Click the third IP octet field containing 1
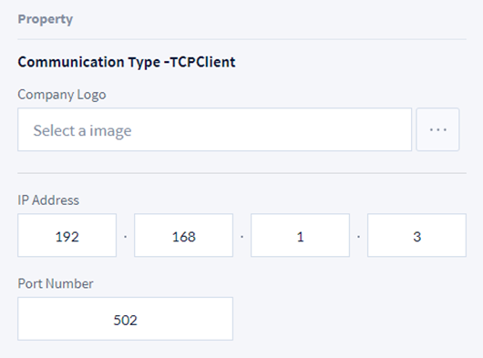Viewport: 483px width, 358px height. pos(301,235)
